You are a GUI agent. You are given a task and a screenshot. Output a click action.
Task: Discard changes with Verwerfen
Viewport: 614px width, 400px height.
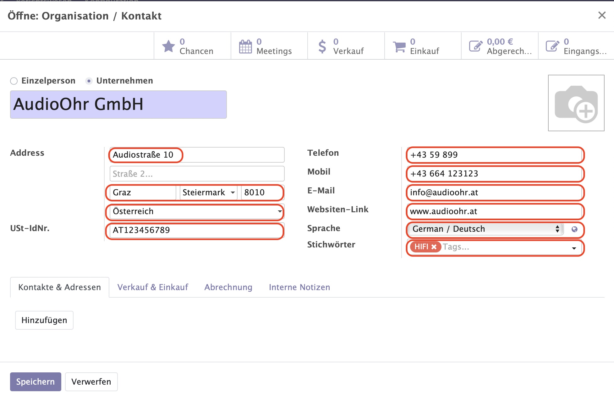(x=91, y=382)
